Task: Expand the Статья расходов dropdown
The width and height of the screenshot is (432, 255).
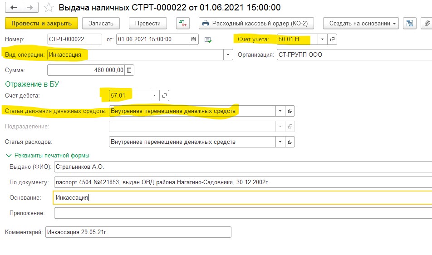Action: point(280,142)
